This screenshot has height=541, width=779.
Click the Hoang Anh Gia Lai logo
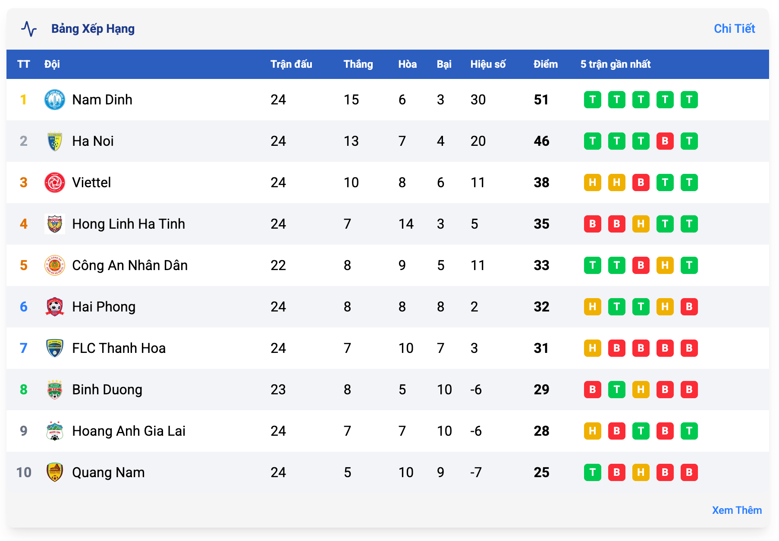(55, 431)
